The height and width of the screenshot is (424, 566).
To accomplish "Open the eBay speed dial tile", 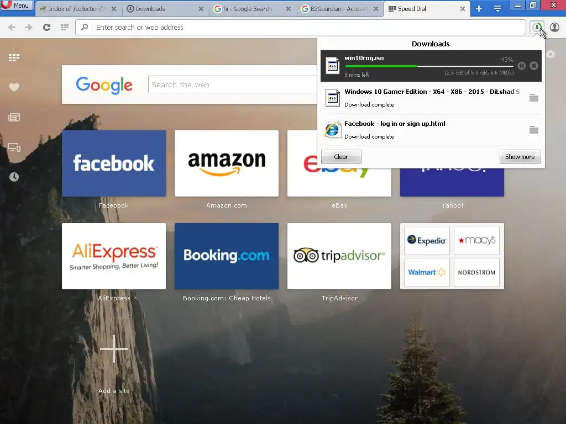I will (339, 183).
